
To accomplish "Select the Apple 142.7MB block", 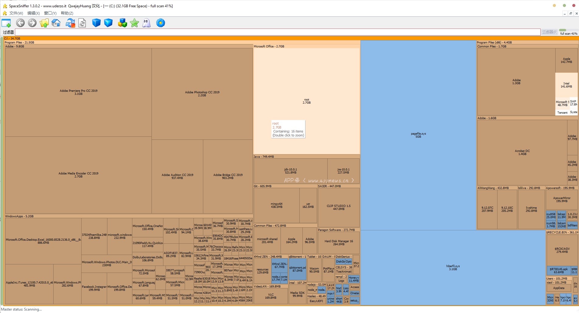I will (x=566, y=60).
